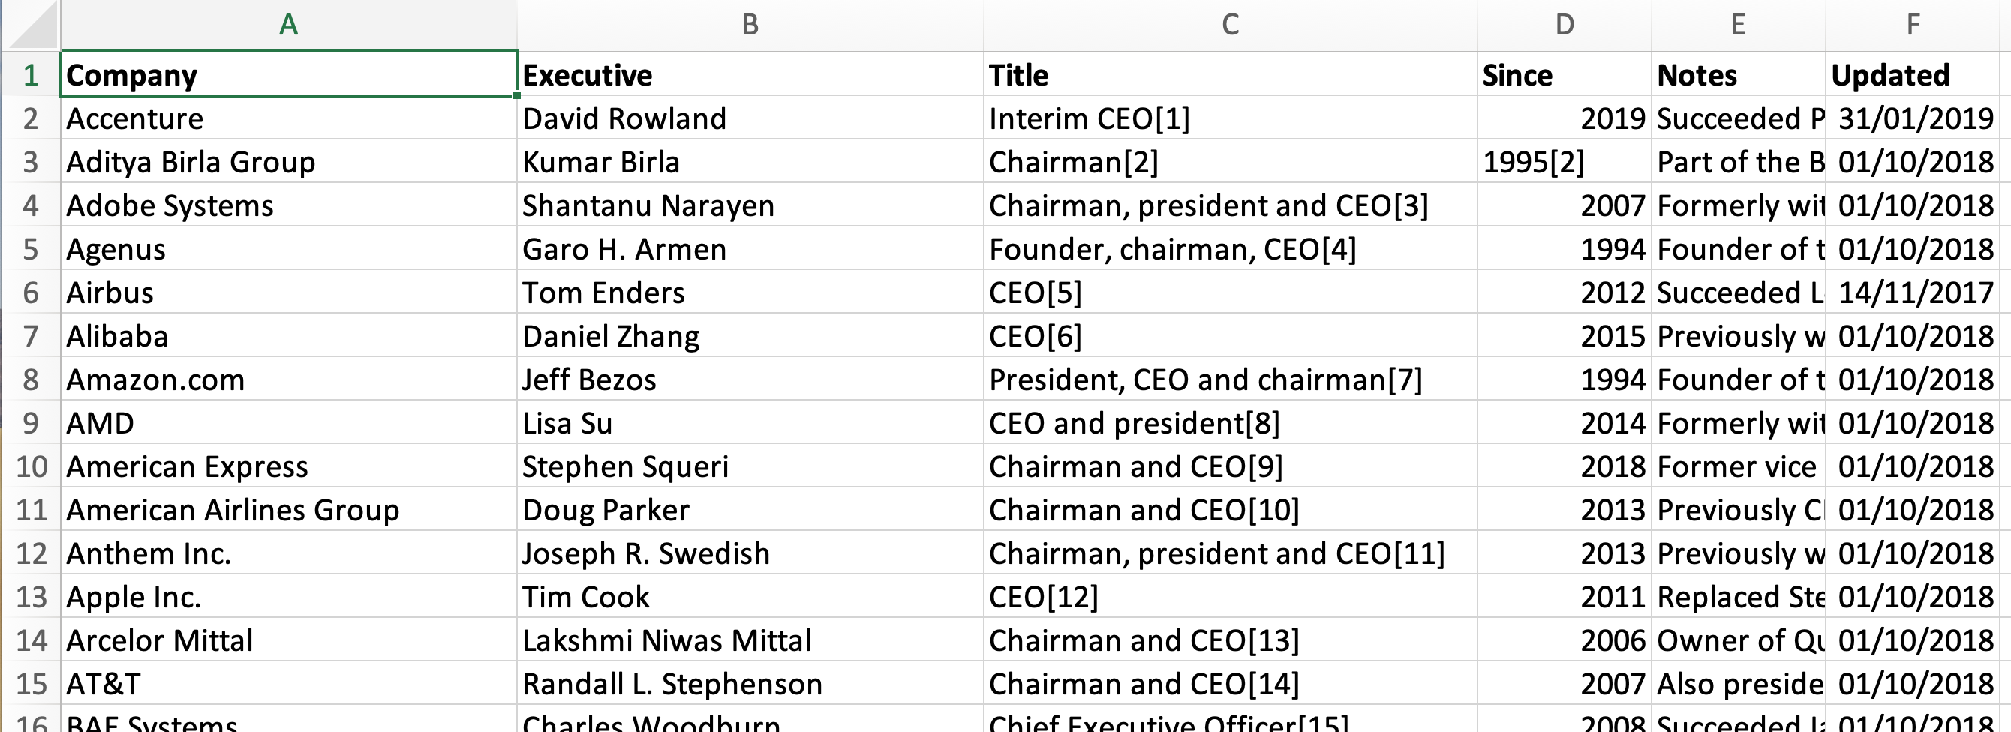The image size is (2011, 732).
Task: Select the Tim Cook cell
Action: click(750, 597)
